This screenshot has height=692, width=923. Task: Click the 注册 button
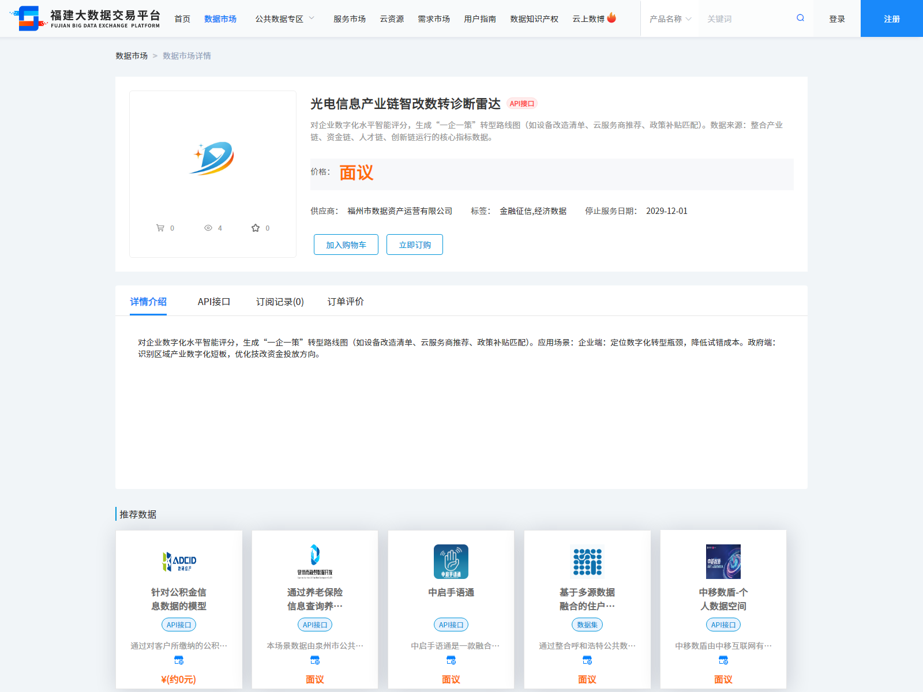[892, 18]
